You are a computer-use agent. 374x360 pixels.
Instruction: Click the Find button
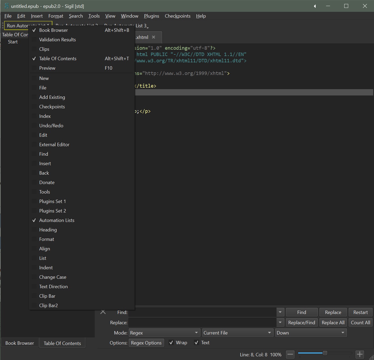click(302, 312)
